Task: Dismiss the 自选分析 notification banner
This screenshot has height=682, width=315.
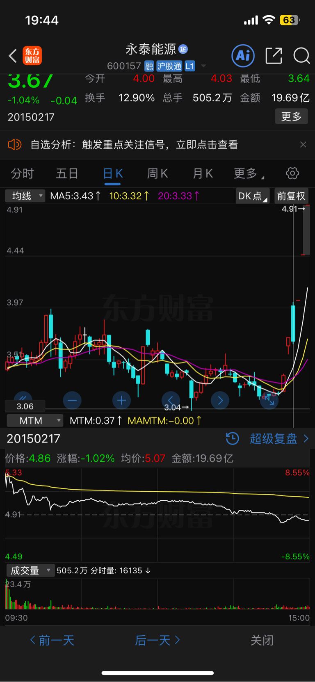Action: (x=303, y=144)
